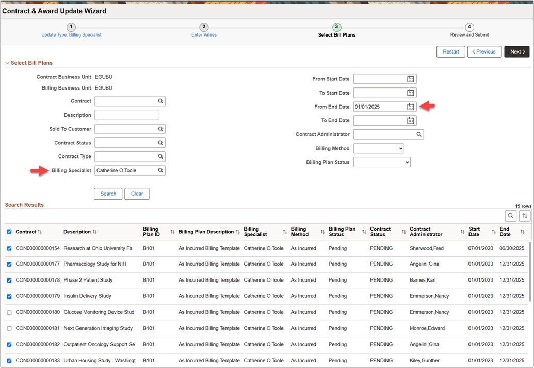The height and width of the screenshot is (368, 534).
Task: Click the search results find icon
Action: click(510, 216)
